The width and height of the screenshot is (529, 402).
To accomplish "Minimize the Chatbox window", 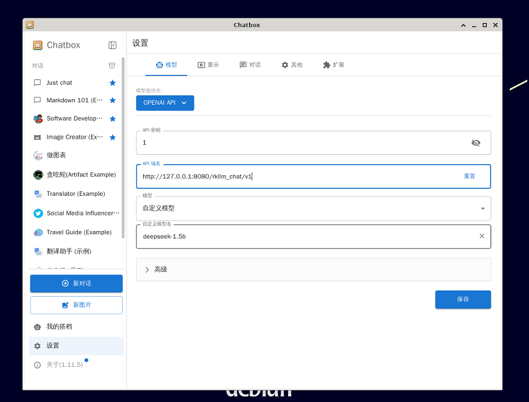I will [474, 25].
